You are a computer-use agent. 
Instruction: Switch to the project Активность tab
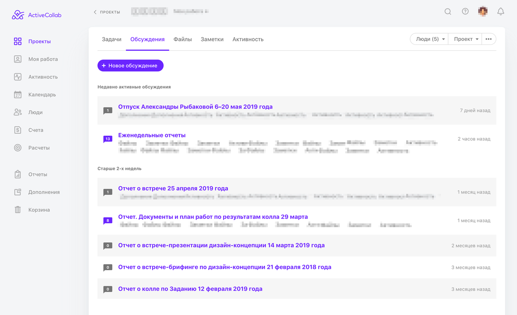point(248,39)
